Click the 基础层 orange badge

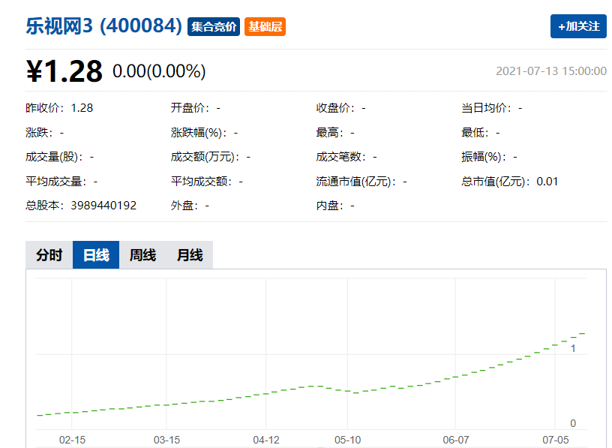tap(265, 26)
